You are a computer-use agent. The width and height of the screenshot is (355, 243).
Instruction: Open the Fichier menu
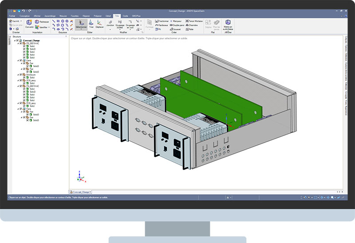coord(12,16)
